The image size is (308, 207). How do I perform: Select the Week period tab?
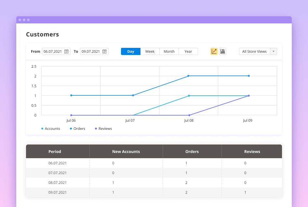click(150, 51)
